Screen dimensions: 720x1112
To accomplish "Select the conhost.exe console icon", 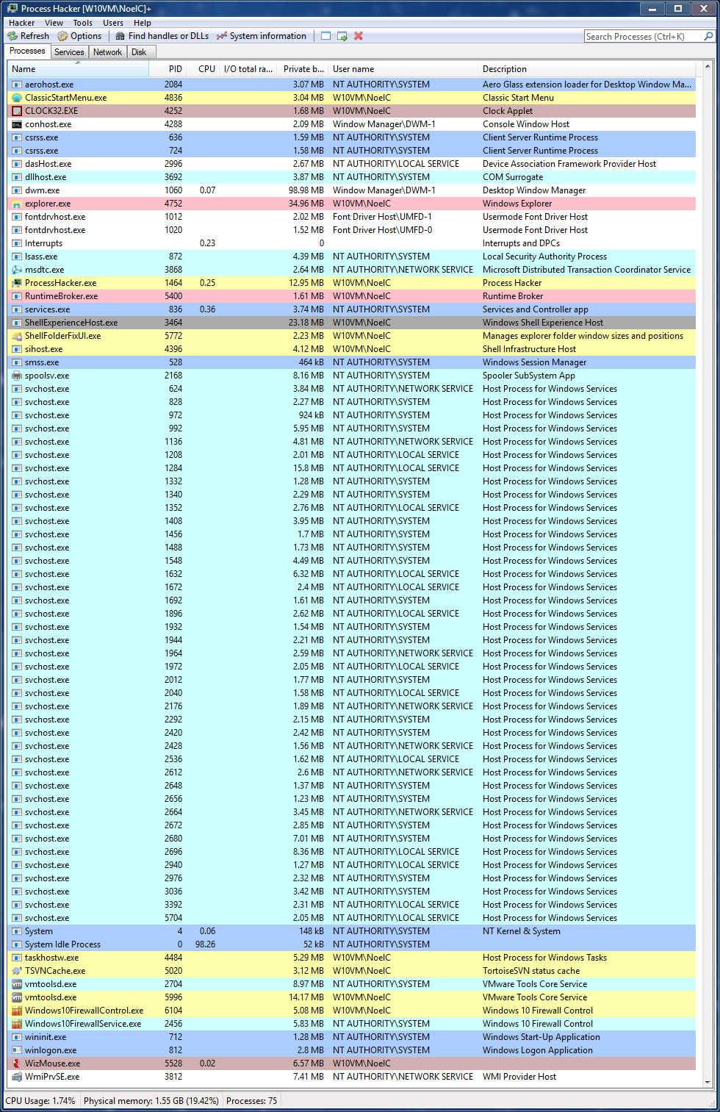I will click(x=17, y=124).
